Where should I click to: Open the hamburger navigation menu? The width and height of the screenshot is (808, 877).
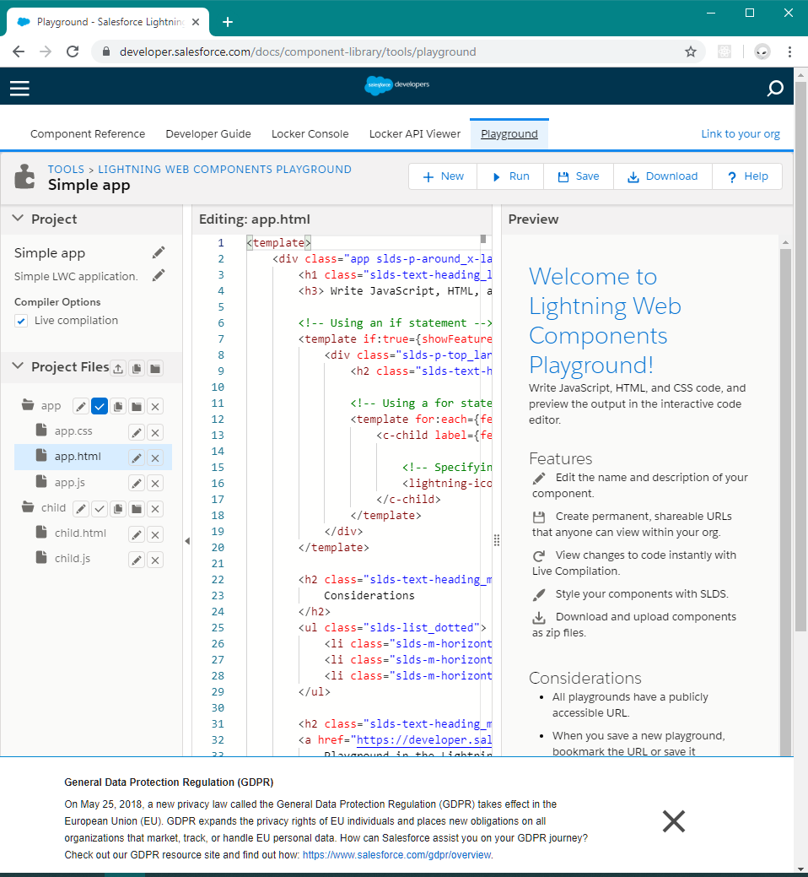(x=19, y=88)
